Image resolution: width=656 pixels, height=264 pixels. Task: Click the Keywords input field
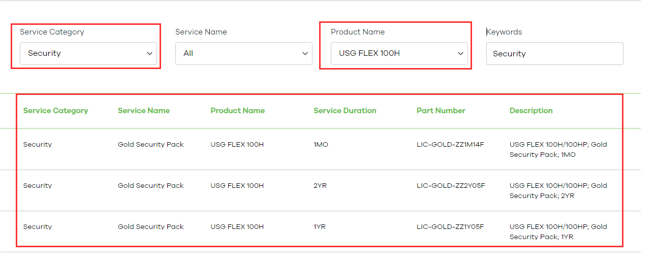click(554, 53)
